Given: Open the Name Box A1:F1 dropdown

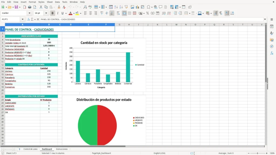Looking at the screenshot, I should [23, 19].
